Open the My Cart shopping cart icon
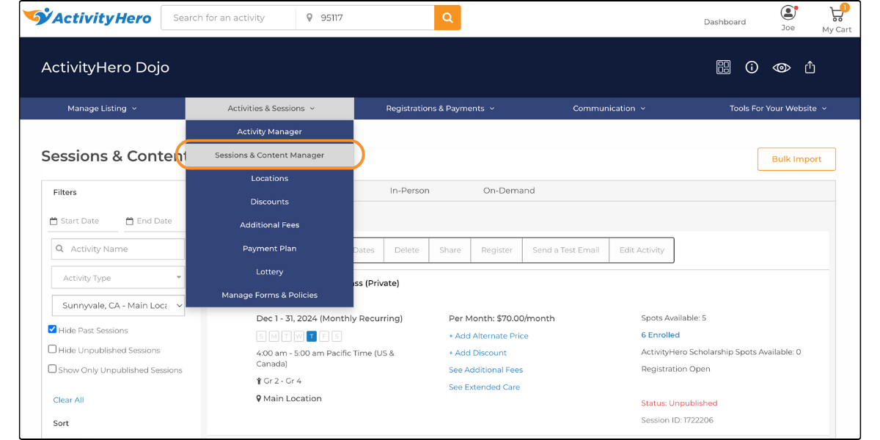The image size is (880, 440). (x=836, y=14)
